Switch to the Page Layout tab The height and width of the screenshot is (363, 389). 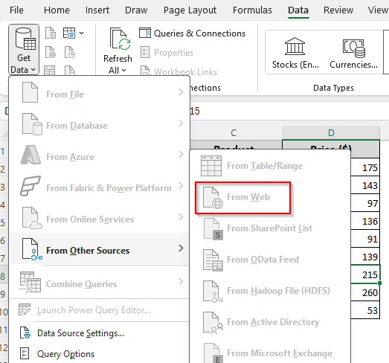point(190,10)
